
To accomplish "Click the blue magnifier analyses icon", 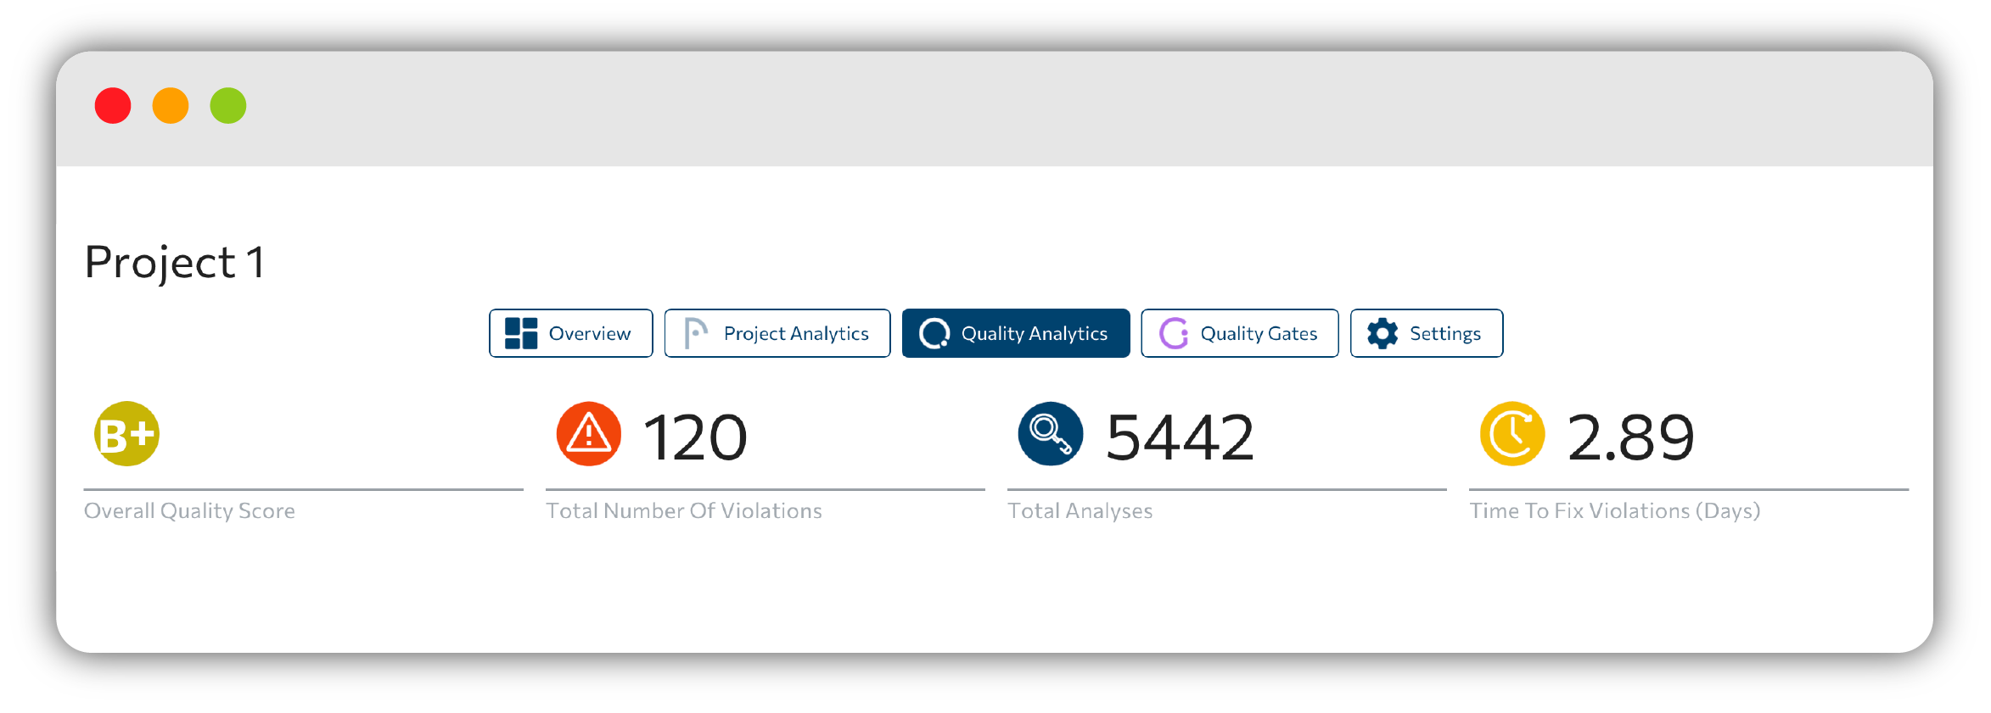I will tap(1051, 434).
